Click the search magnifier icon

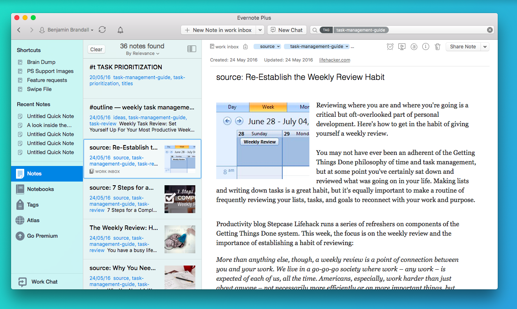pyautogui.click(x=315, y=30)
